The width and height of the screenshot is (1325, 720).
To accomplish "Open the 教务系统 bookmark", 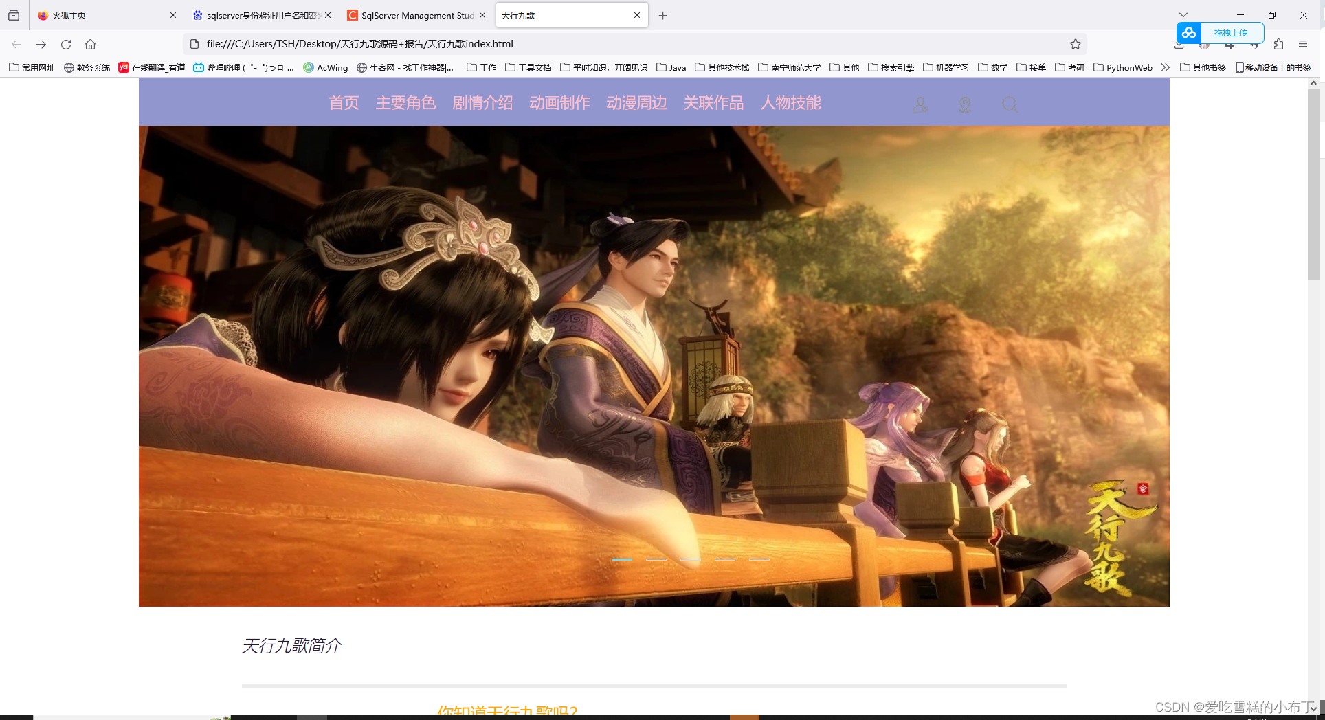I will (x=87, y=67).
